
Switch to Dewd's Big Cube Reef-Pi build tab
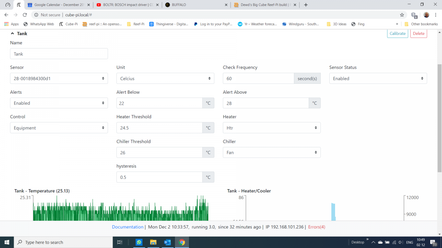(x=264, y=5)
